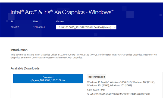163x103 pixels.
Task: Click the Size: 1,003.1 MB text
Action: 96,90
